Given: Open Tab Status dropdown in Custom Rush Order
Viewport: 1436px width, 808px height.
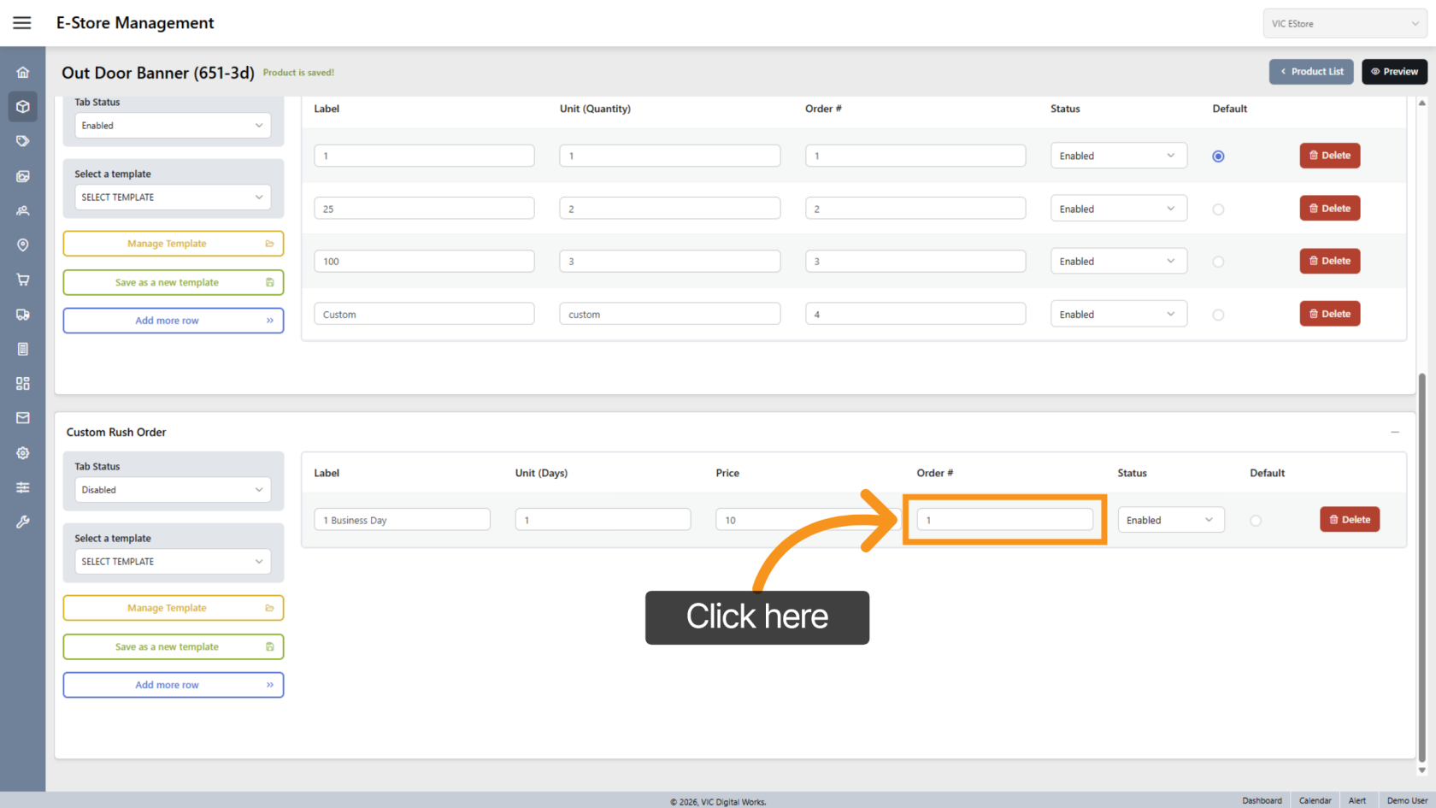Looking at the screenshot, I should [173, 490].
